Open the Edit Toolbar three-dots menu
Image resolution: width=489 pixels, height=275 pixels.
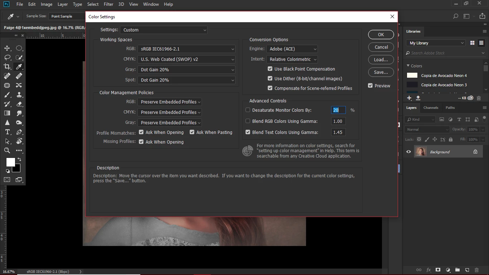click(19, 150)
